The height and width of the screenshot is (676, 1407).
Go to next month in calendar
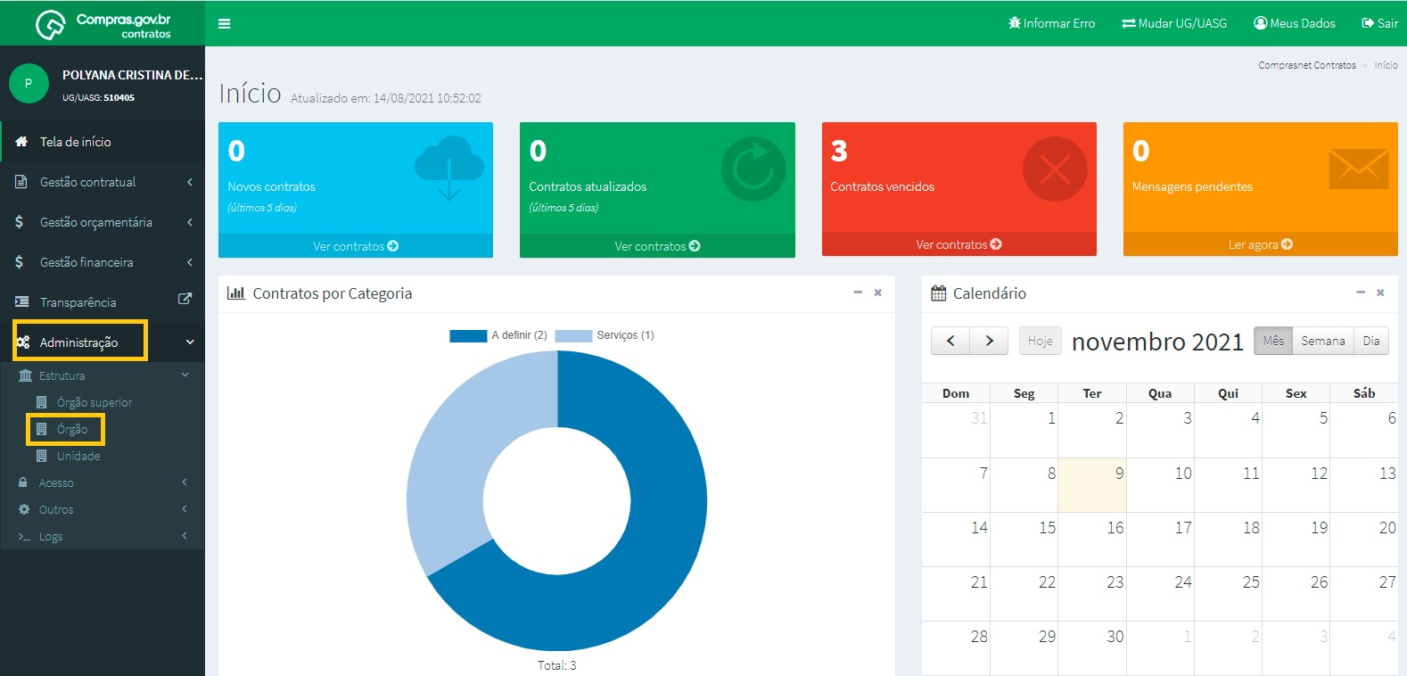989,341
